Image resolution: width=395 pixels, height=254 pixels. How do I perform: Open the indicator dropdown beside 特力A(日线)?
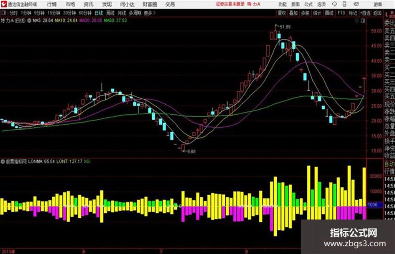pos(29,20)
